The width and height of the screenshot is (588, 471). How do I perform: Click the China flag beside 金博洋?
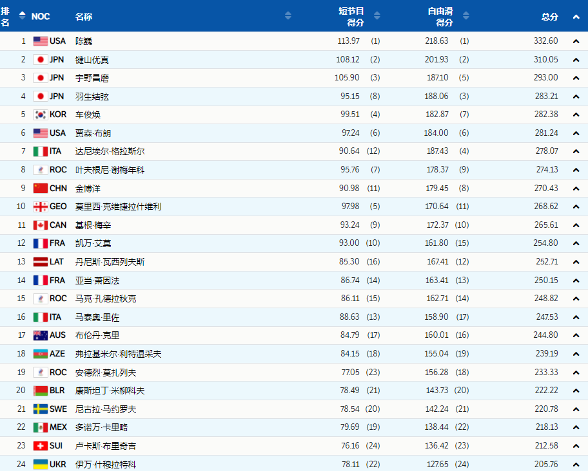(x=39, y=189)
